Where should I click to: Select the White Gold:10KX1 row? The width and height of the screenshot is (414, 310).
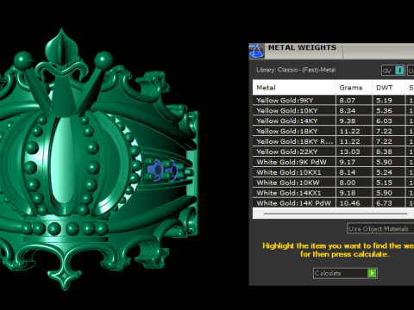[x=333, y=172]
